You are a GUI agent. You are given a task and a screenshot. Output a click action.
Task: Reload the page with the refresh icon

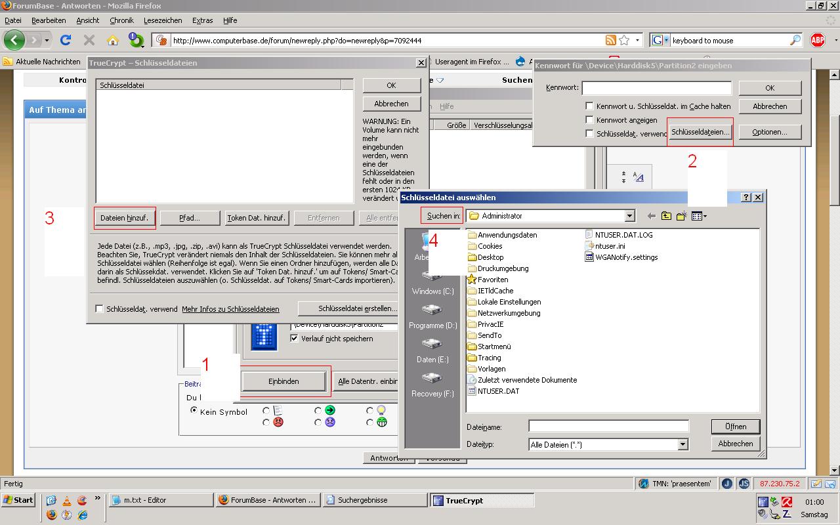tap(66, 40)
